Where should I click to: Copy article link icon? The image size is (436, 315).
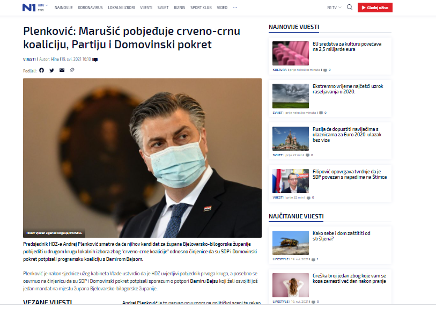[72, 70]
